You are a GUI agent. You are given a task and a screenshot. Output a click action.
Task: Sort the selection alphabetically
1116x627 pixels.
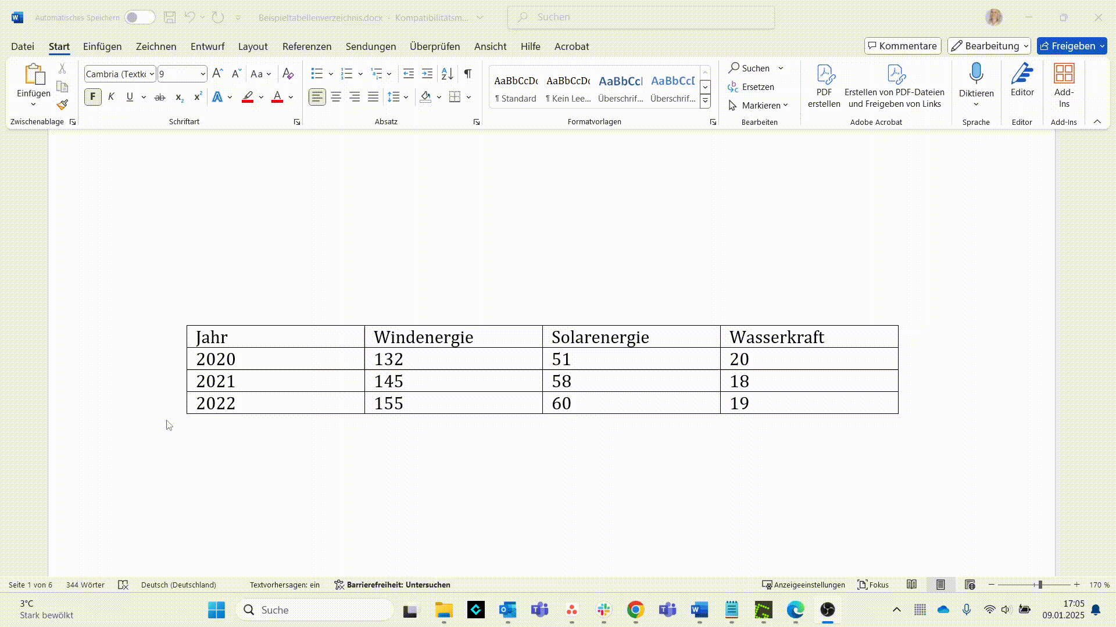tap(447, 74)
